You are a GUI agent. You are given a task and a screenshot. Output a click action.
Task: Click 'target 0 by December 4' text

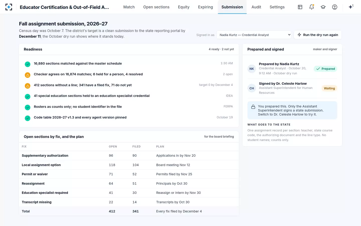[x=216, y=85]
